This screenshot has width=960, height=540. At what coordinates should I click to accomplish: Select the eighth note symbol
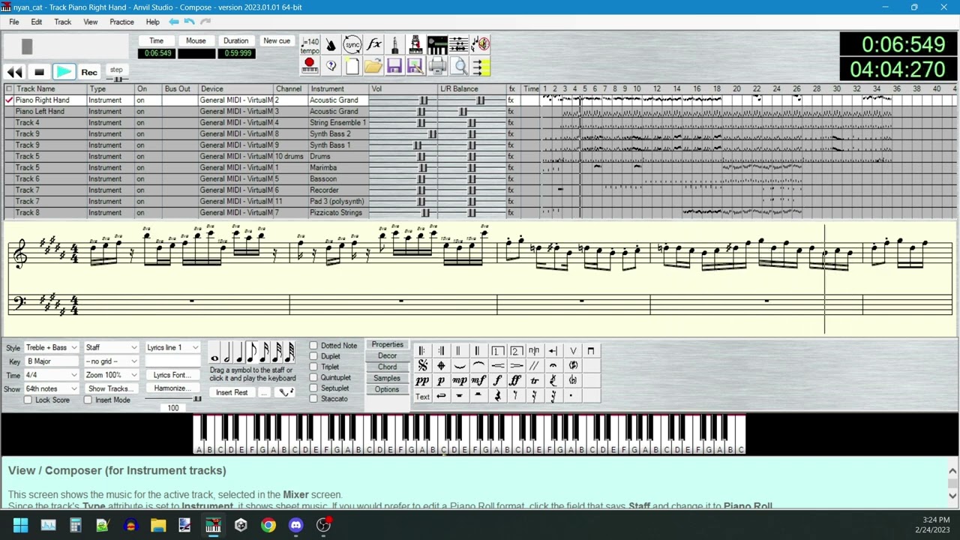click(252, 352)
